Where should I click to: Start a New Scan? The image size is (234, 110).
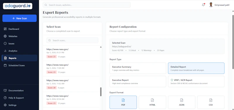point(19,18)
